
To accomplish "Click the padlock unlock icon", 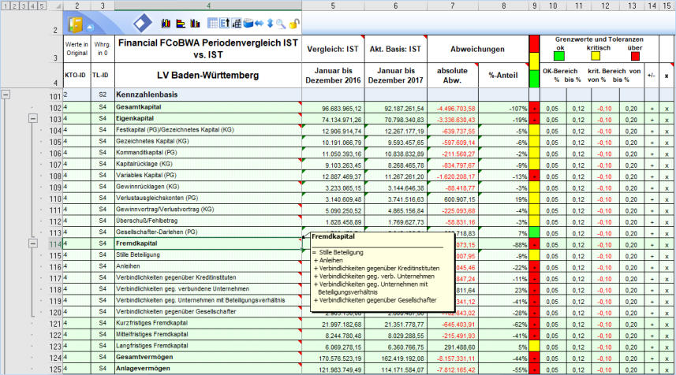I will coord(293,24).
